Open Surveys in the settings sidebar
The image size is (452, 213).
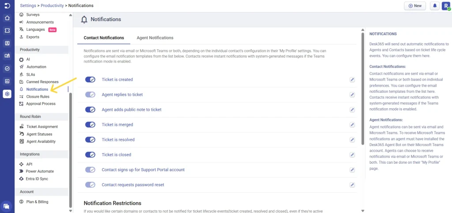tap(33, 15)
